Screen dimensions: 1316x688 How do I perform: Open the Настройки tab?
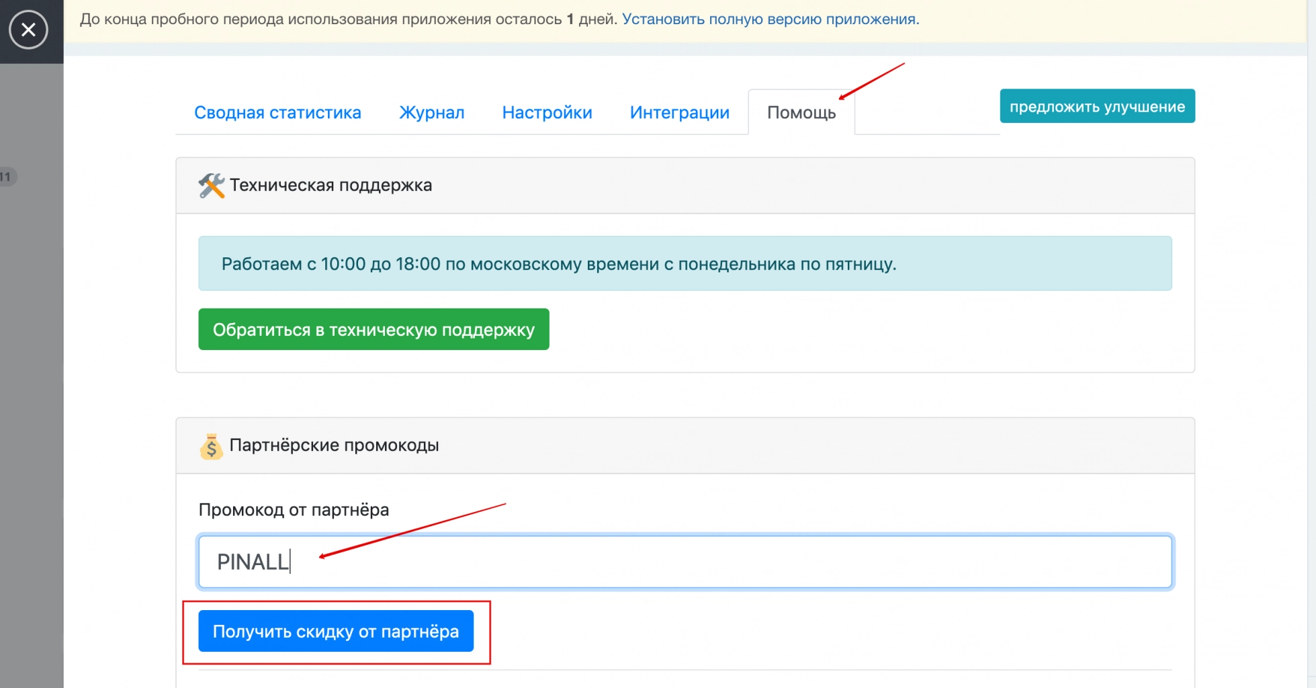click(546, 112)
